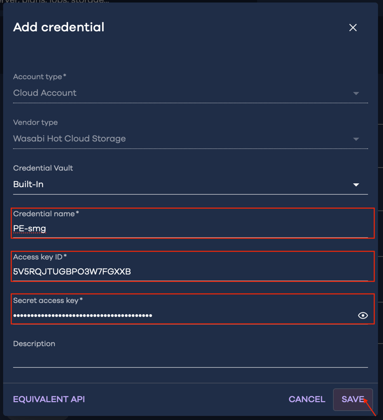Select the Credential name field
This screenshot has height=420, width=383.
(x=148, y=228)
